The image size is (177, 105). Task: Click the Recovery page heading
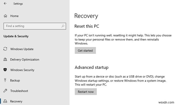86,16
